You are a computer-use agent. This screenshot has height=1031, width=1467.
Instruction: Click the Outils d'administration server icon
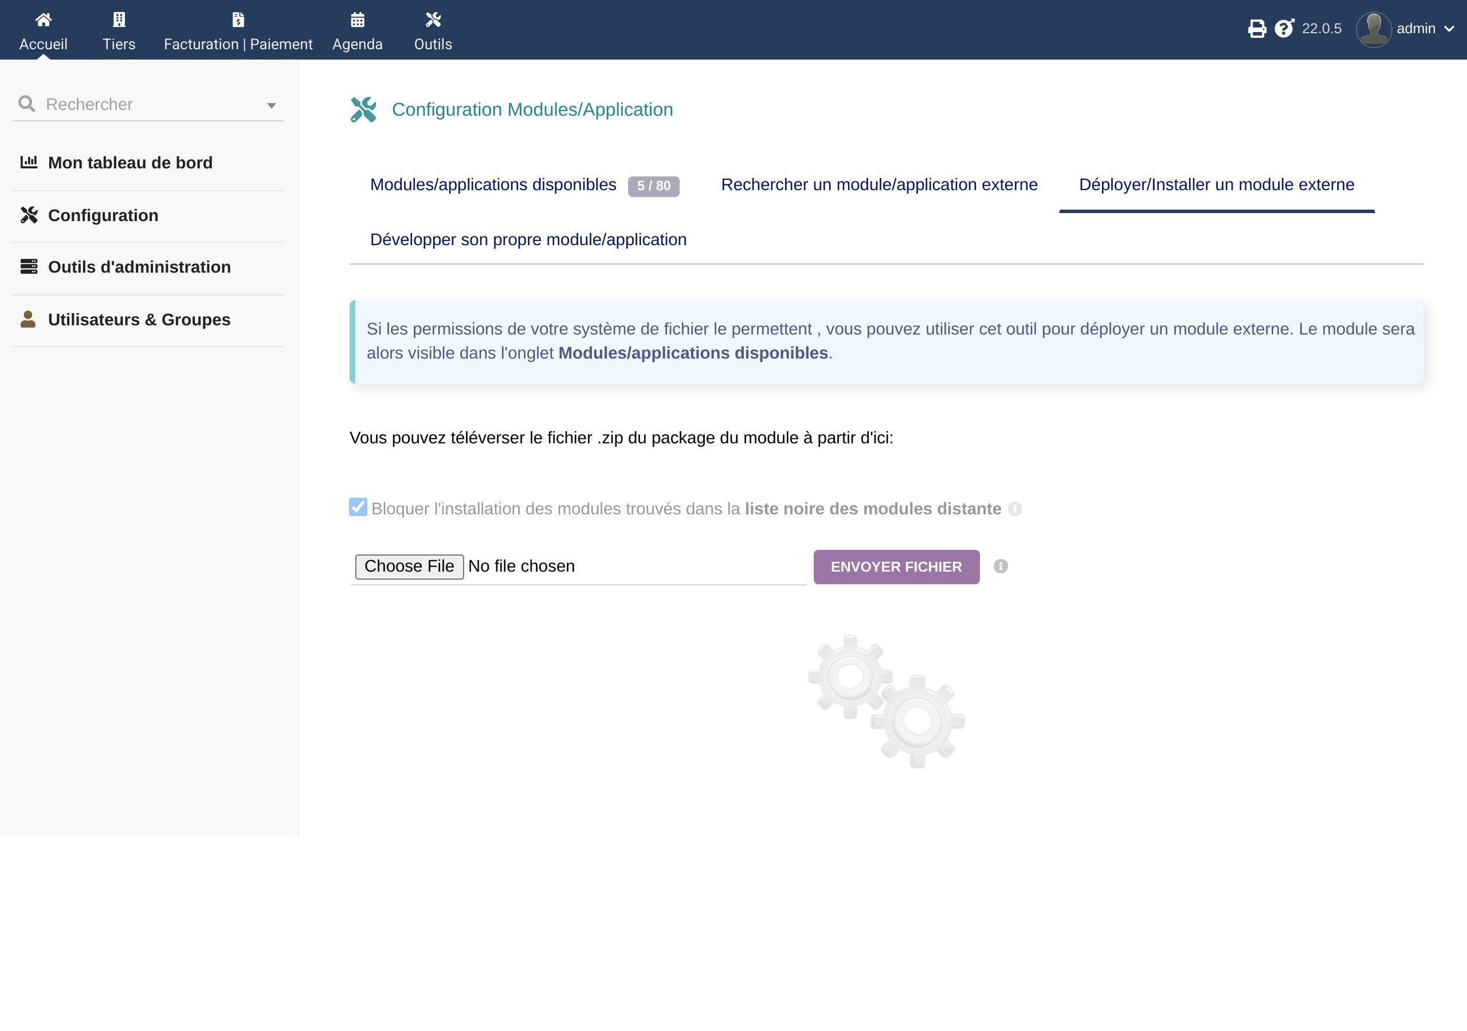(29, 266)
